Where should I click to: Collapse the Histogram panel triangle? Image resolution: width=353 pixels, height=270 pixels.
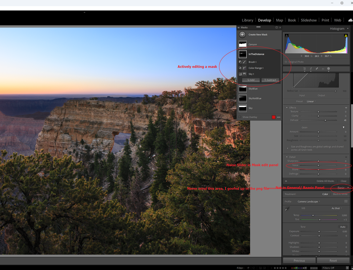[x=348, y=29]
